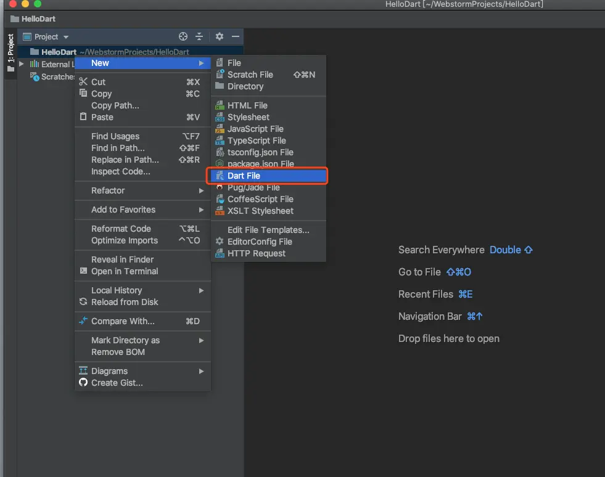
Task: Create new JavaScript File
Action: (268, 129)
